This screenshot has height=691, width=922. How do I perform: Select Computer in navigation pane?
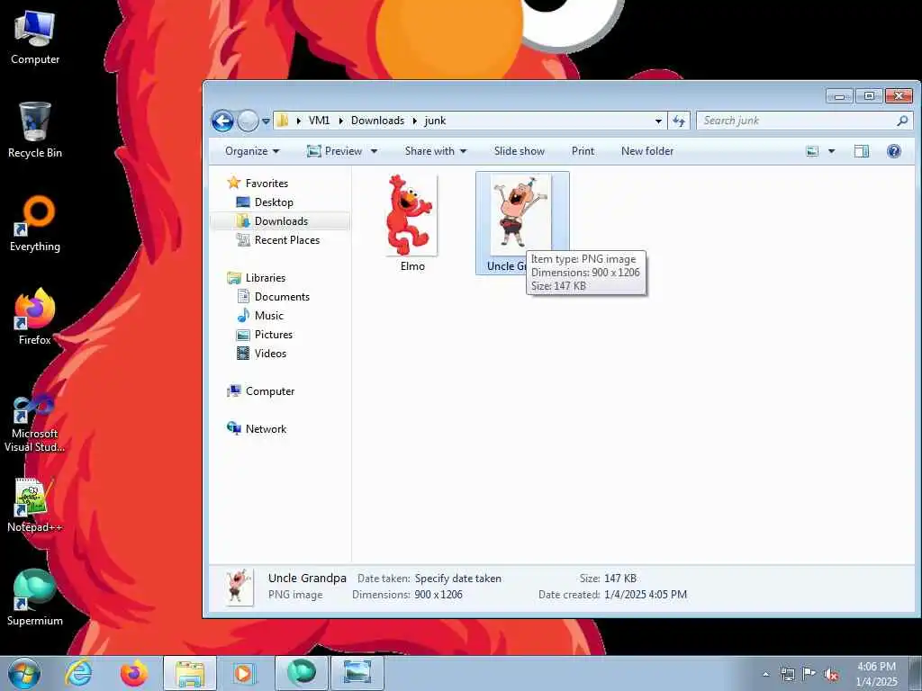click(270, 391)
